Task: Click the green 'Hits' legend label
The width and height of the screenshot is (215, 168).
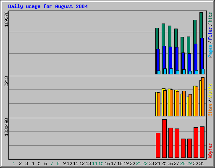Action: coord(210,17)
